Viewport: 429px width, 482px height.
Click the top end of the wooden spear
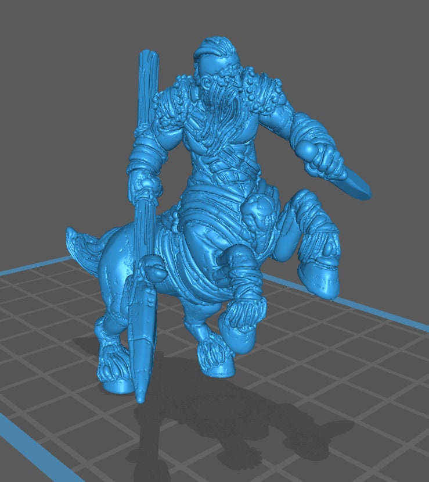147,58
